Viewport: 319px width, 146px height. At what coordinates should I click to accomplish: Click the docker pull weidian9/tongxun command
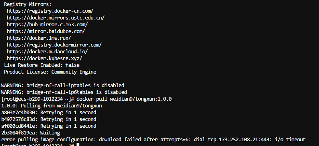(x=124, y=99)
